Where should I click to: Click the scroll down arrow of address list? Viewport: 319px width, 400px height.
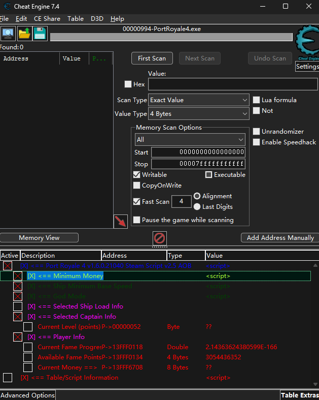pyautogui.click(x=315, y=384)
